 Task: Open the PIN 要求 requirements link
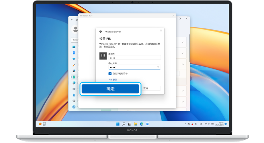(113, 80)
